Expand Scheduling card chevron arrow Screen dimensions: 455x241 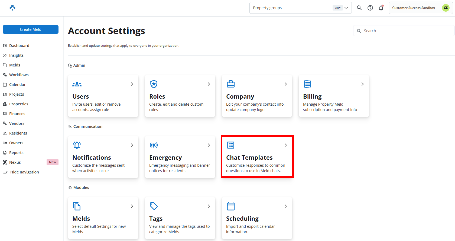(x=285, y=206)
